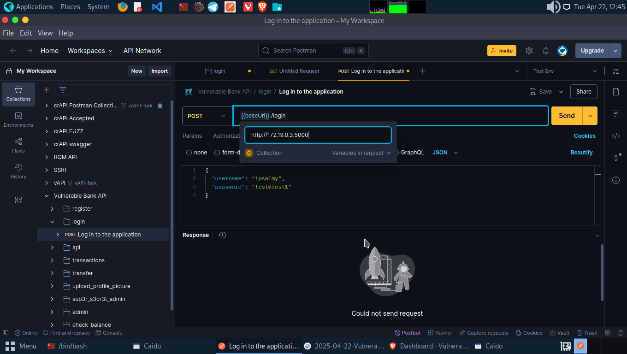Open the Upgrade dropdown arrow

[615, 51]
